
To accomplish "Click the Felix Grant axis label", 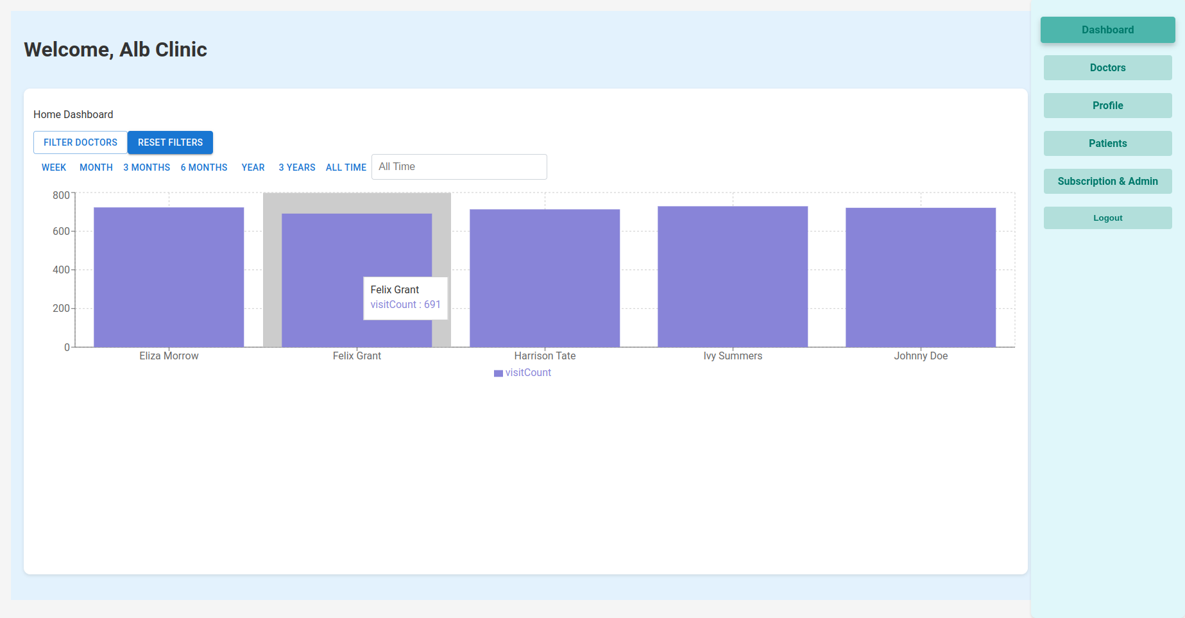I will pos(357,356).
